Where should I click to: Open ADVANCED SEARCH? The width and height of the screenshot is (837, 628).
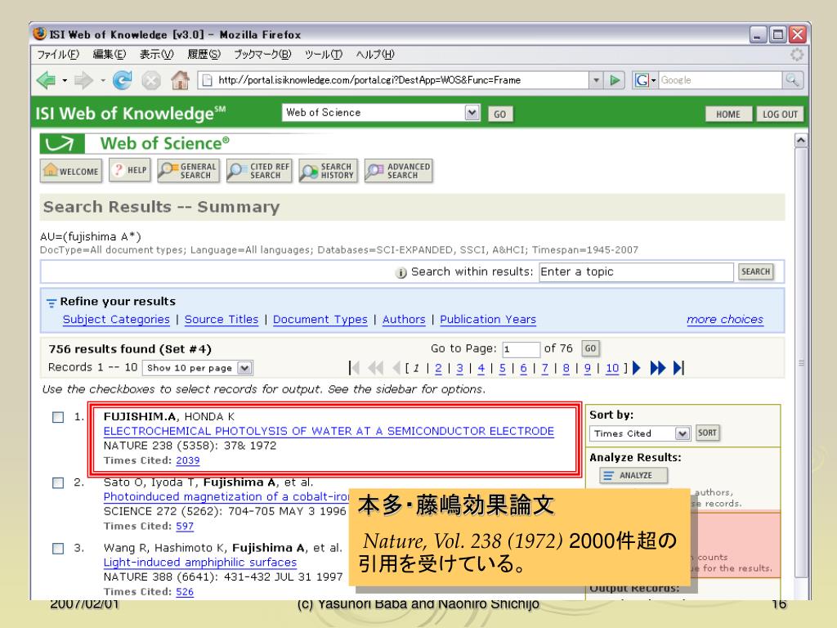tap(398, 171)
